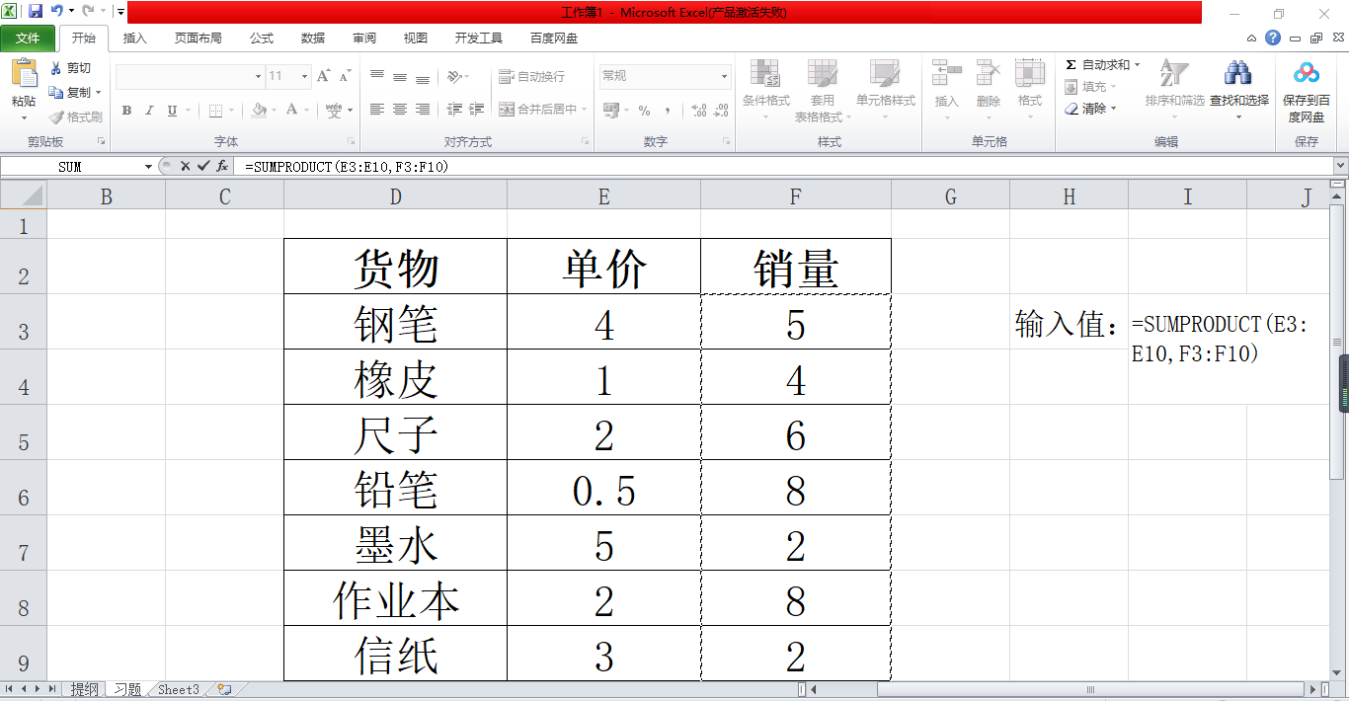Image resolution: width=1349 pixels, height=701 pixels.
Task: Switch to the 开发工具 (Developer) ribbon tab
Action: [479, 39]
